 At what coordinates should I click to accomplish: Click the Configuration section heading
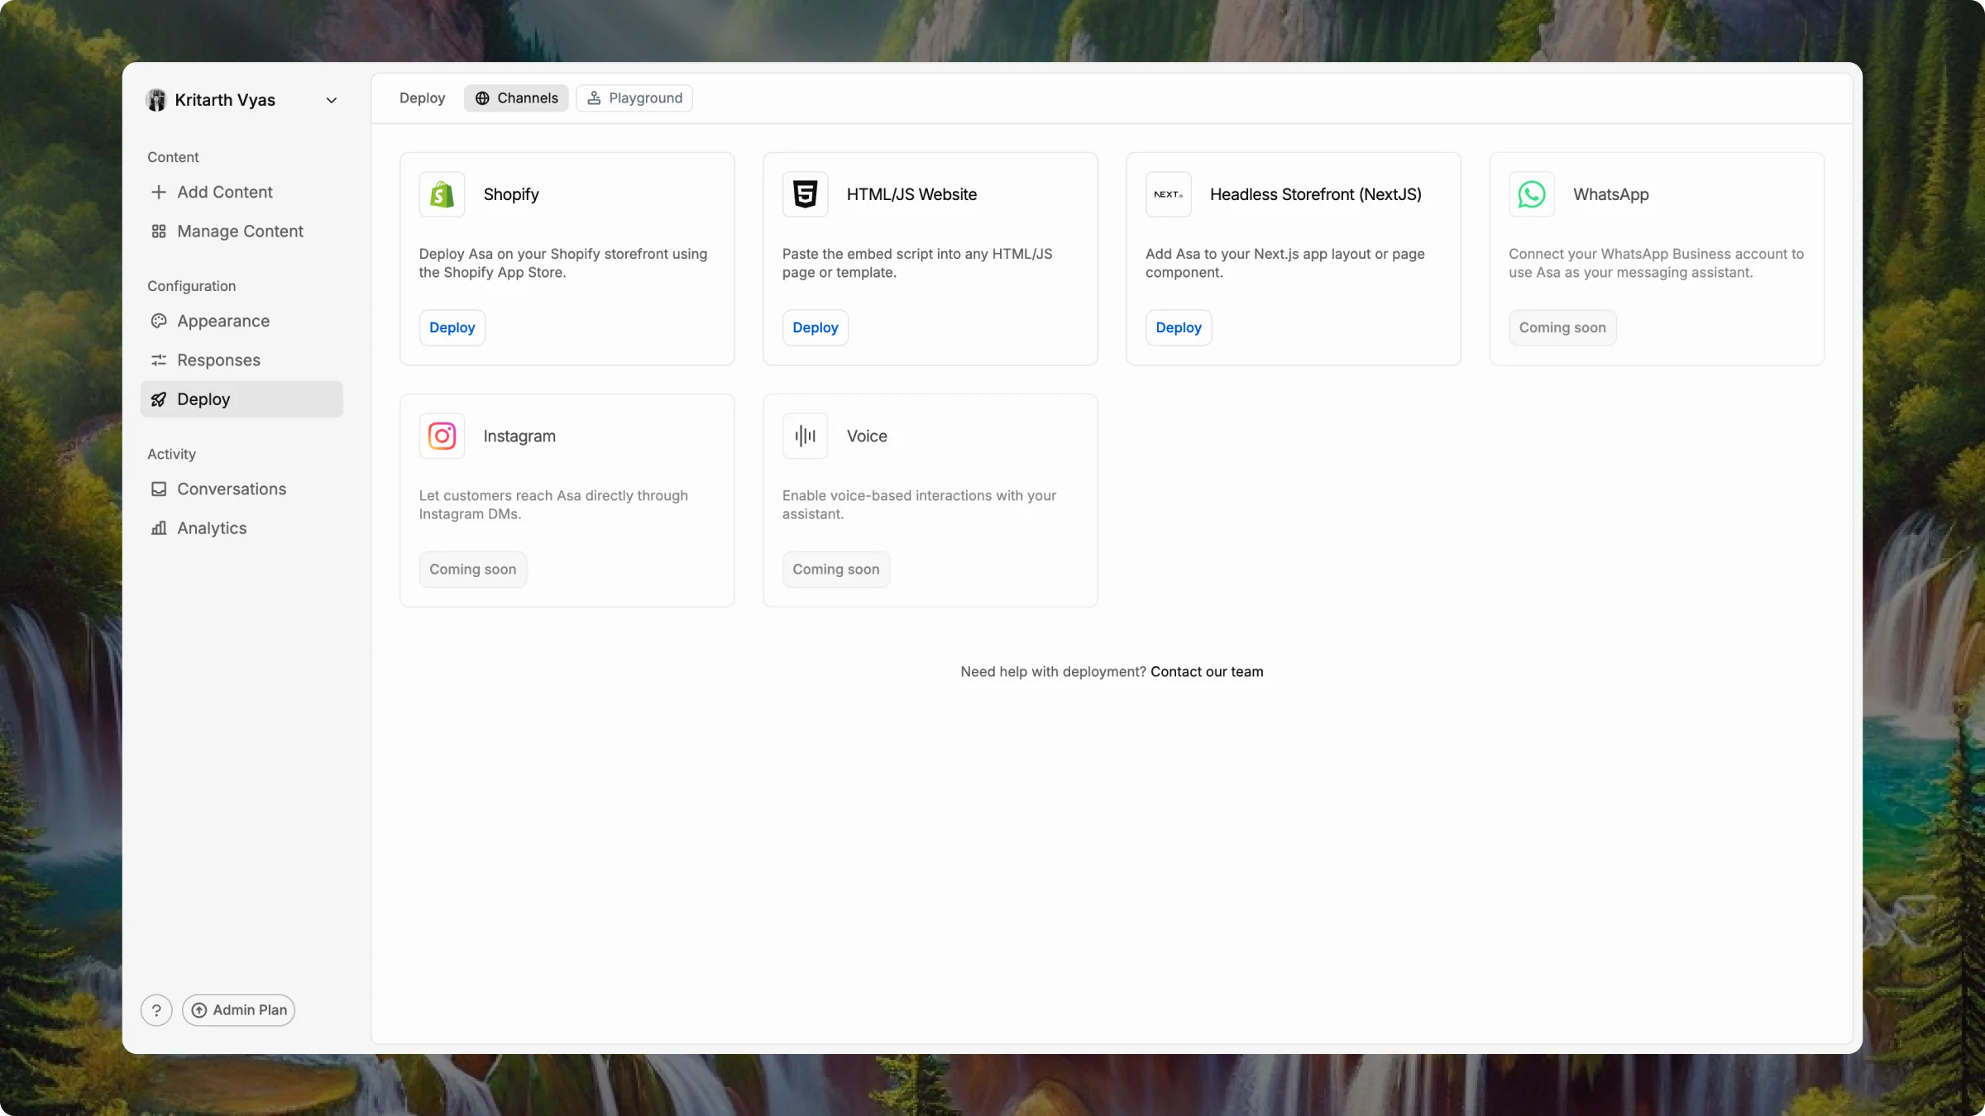click(191, 286)
